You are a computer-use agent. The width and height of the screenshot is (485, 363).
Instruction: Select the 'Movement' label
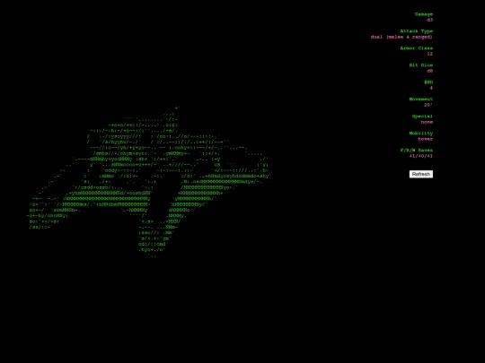421,99
